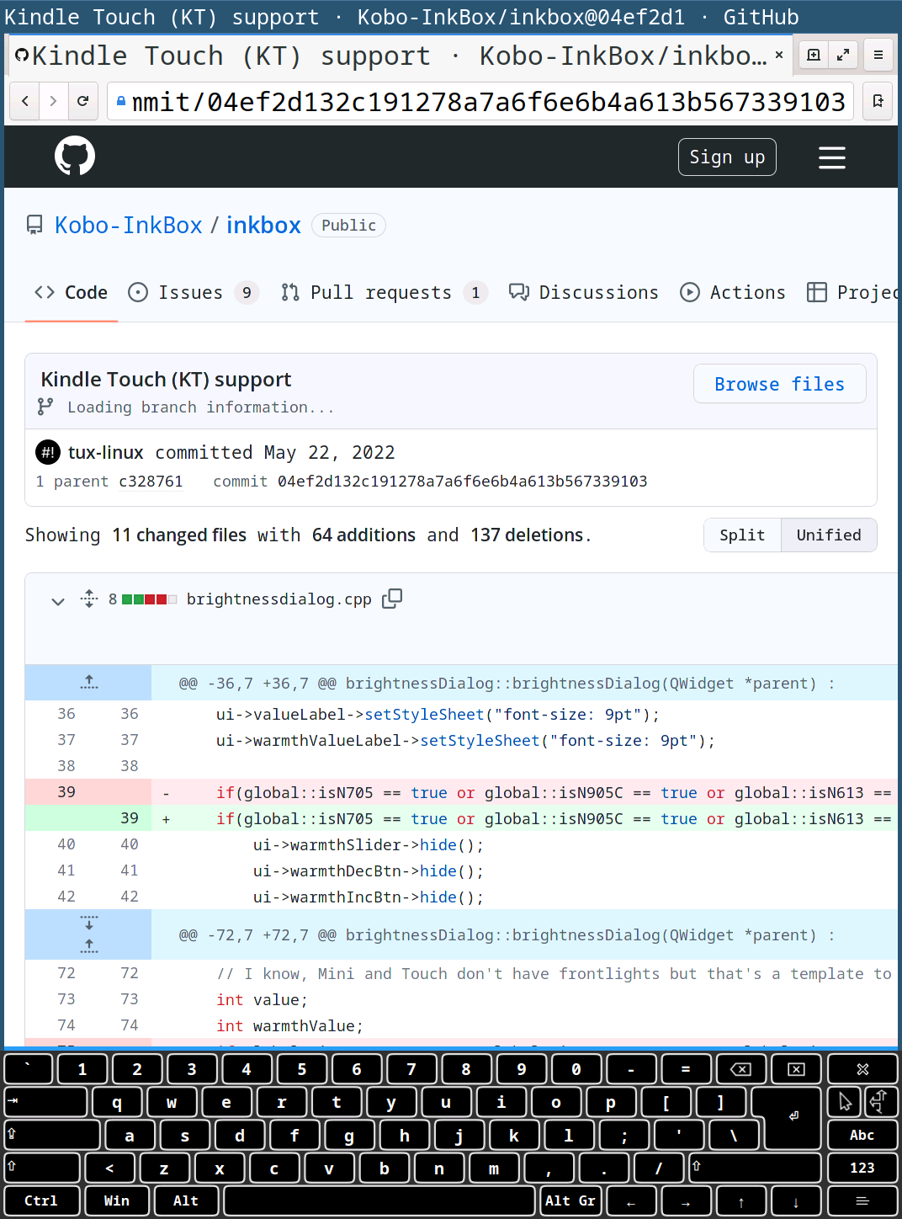Expand all lines in brightnessdialog.cpp
Image resolution: width=902 pixels, height=1219 pixels.
tap(89, 599)
